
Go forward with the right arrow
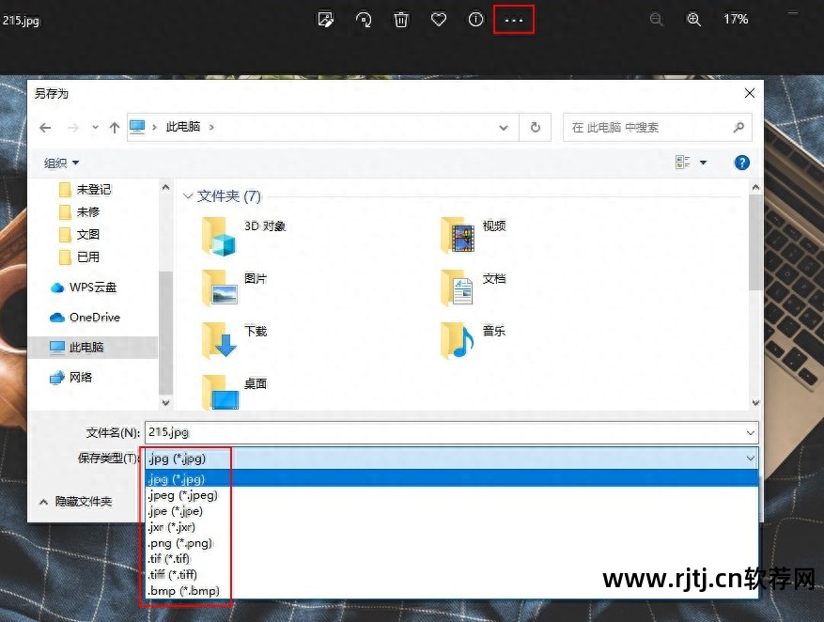pos(73,128)
